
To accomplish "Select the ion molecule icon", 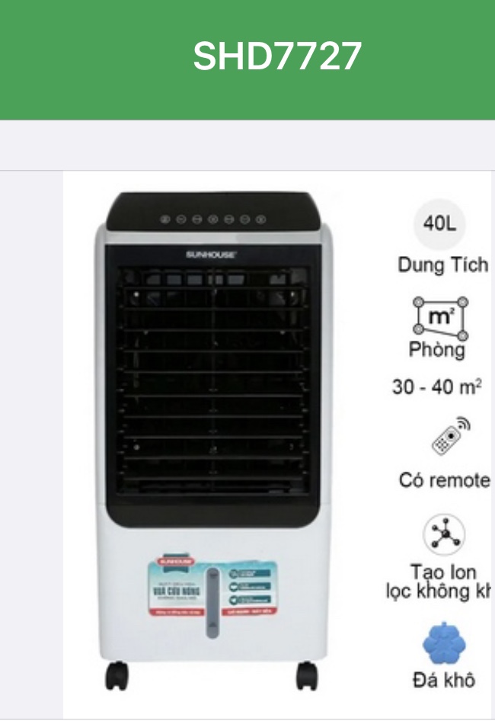I will 443,535.
